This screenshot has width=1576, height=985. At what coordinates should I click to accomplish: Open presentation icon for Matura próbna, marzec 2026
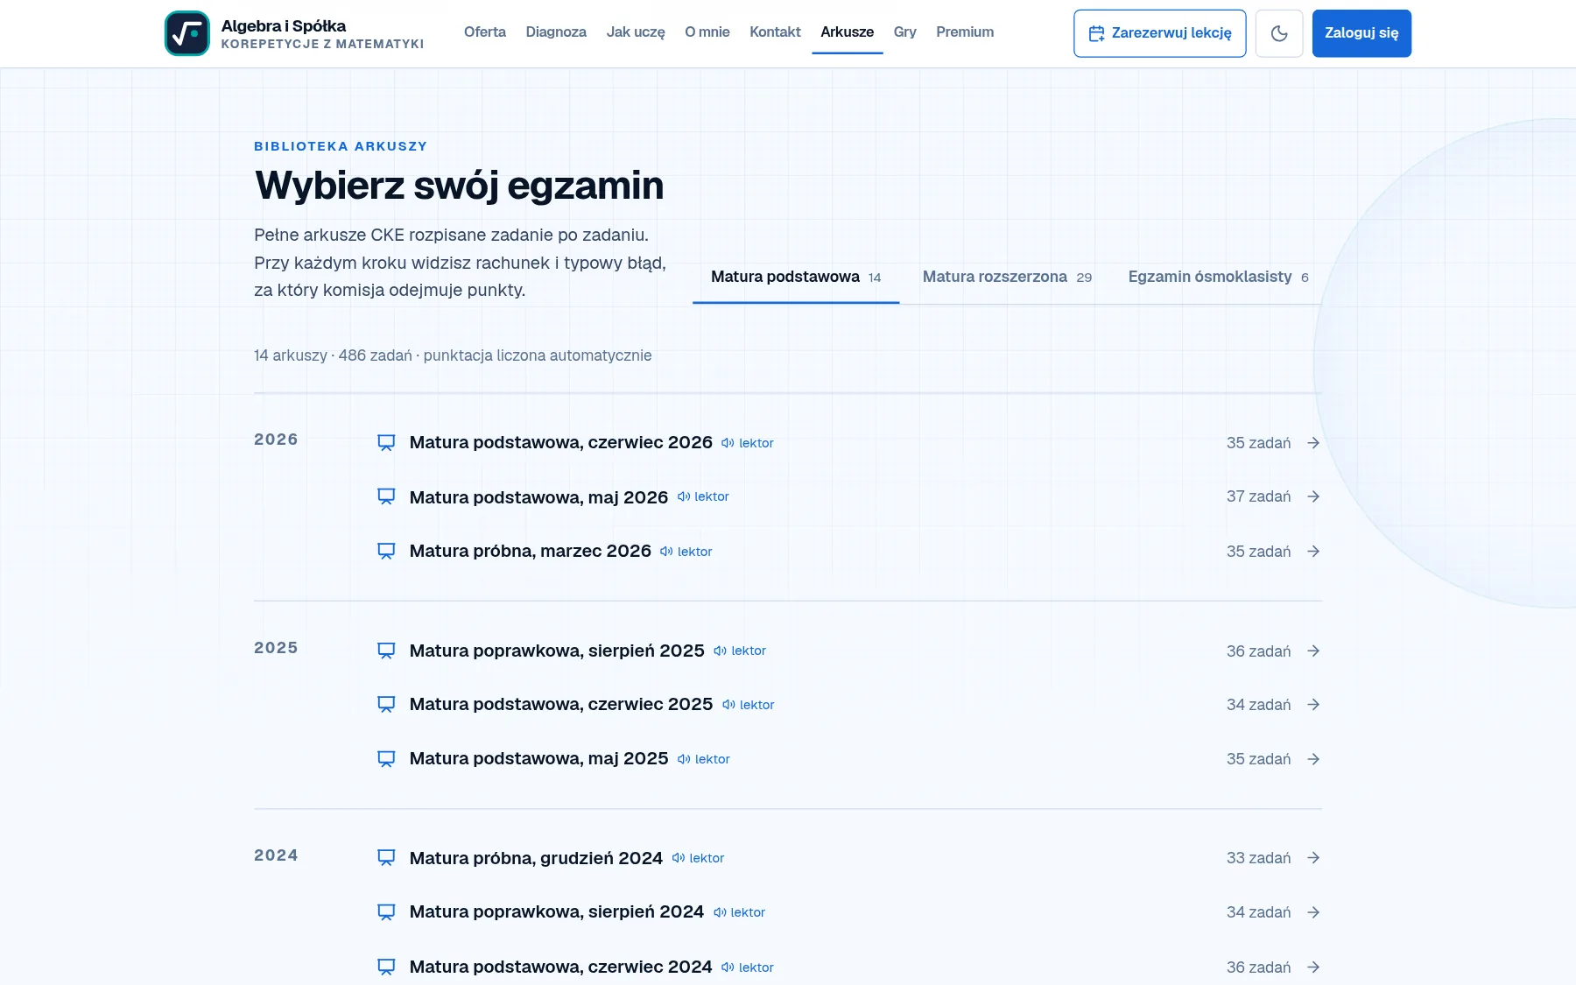coord(386,552)
